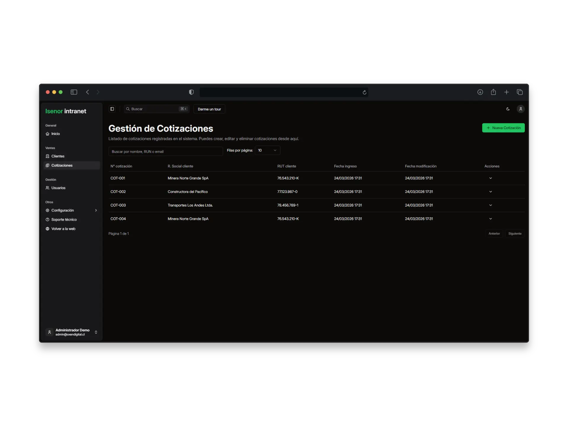568x426 pixels.
Task: Expand the Configuración submenu arrow
Action: (96, 210)
